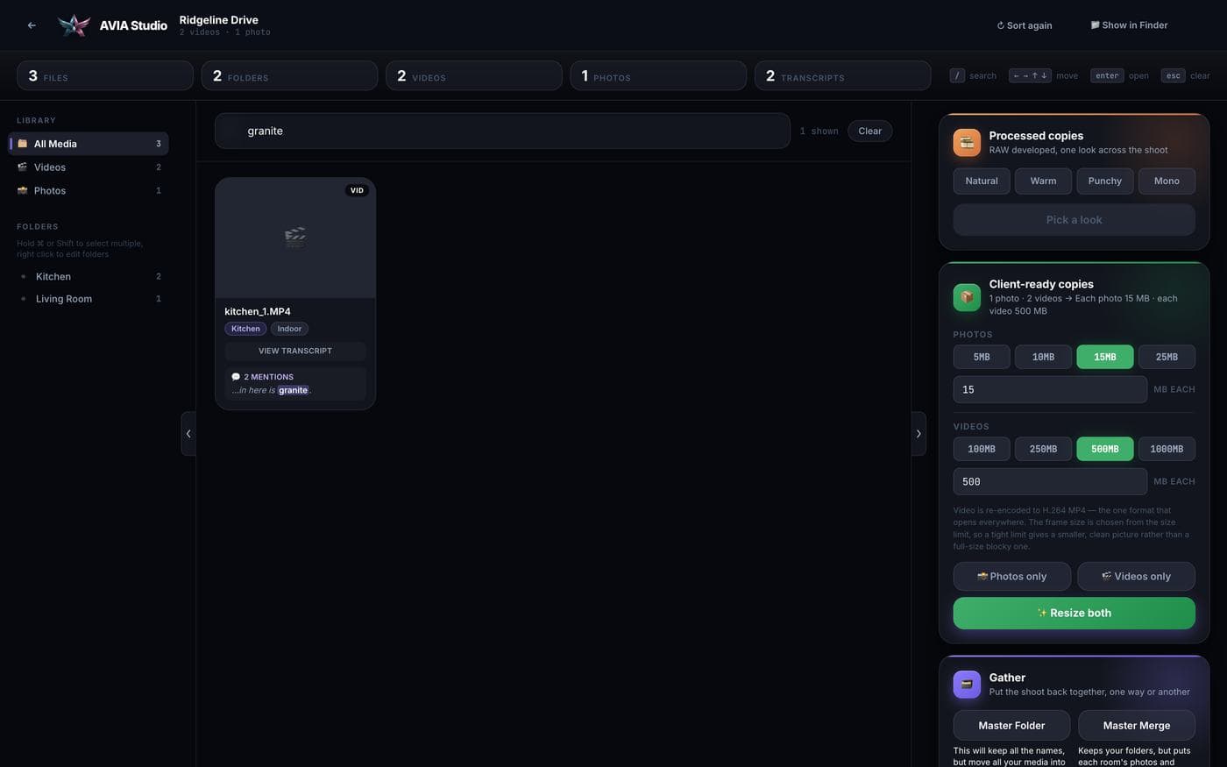Click the Gather panel icon

[967, 684]
